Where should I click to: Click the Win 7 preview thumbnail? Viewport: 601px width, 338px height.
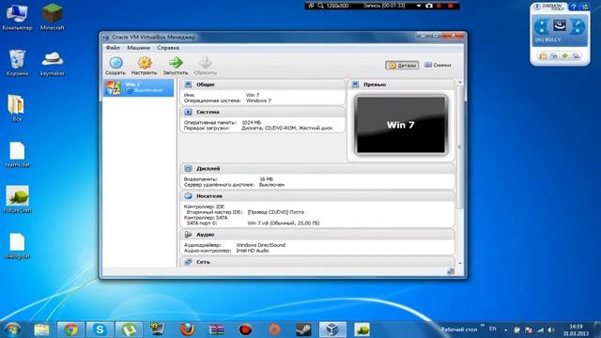[401, 125]
